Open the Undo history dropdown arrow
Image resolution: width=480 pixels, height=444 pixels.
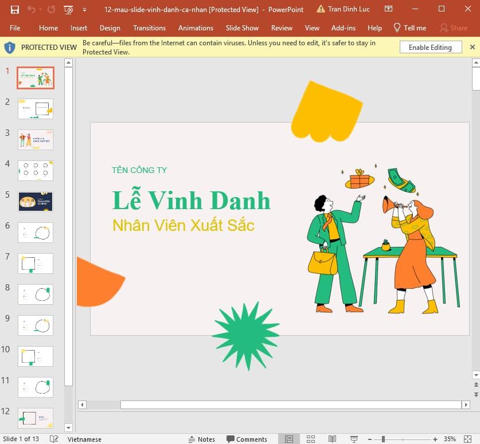tap(40, 9)
